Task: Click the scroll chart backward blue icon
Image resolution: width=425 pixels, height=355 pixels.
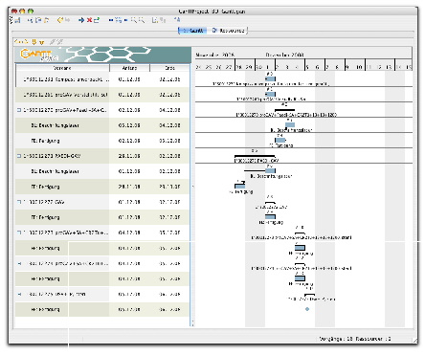Action: 111,20
